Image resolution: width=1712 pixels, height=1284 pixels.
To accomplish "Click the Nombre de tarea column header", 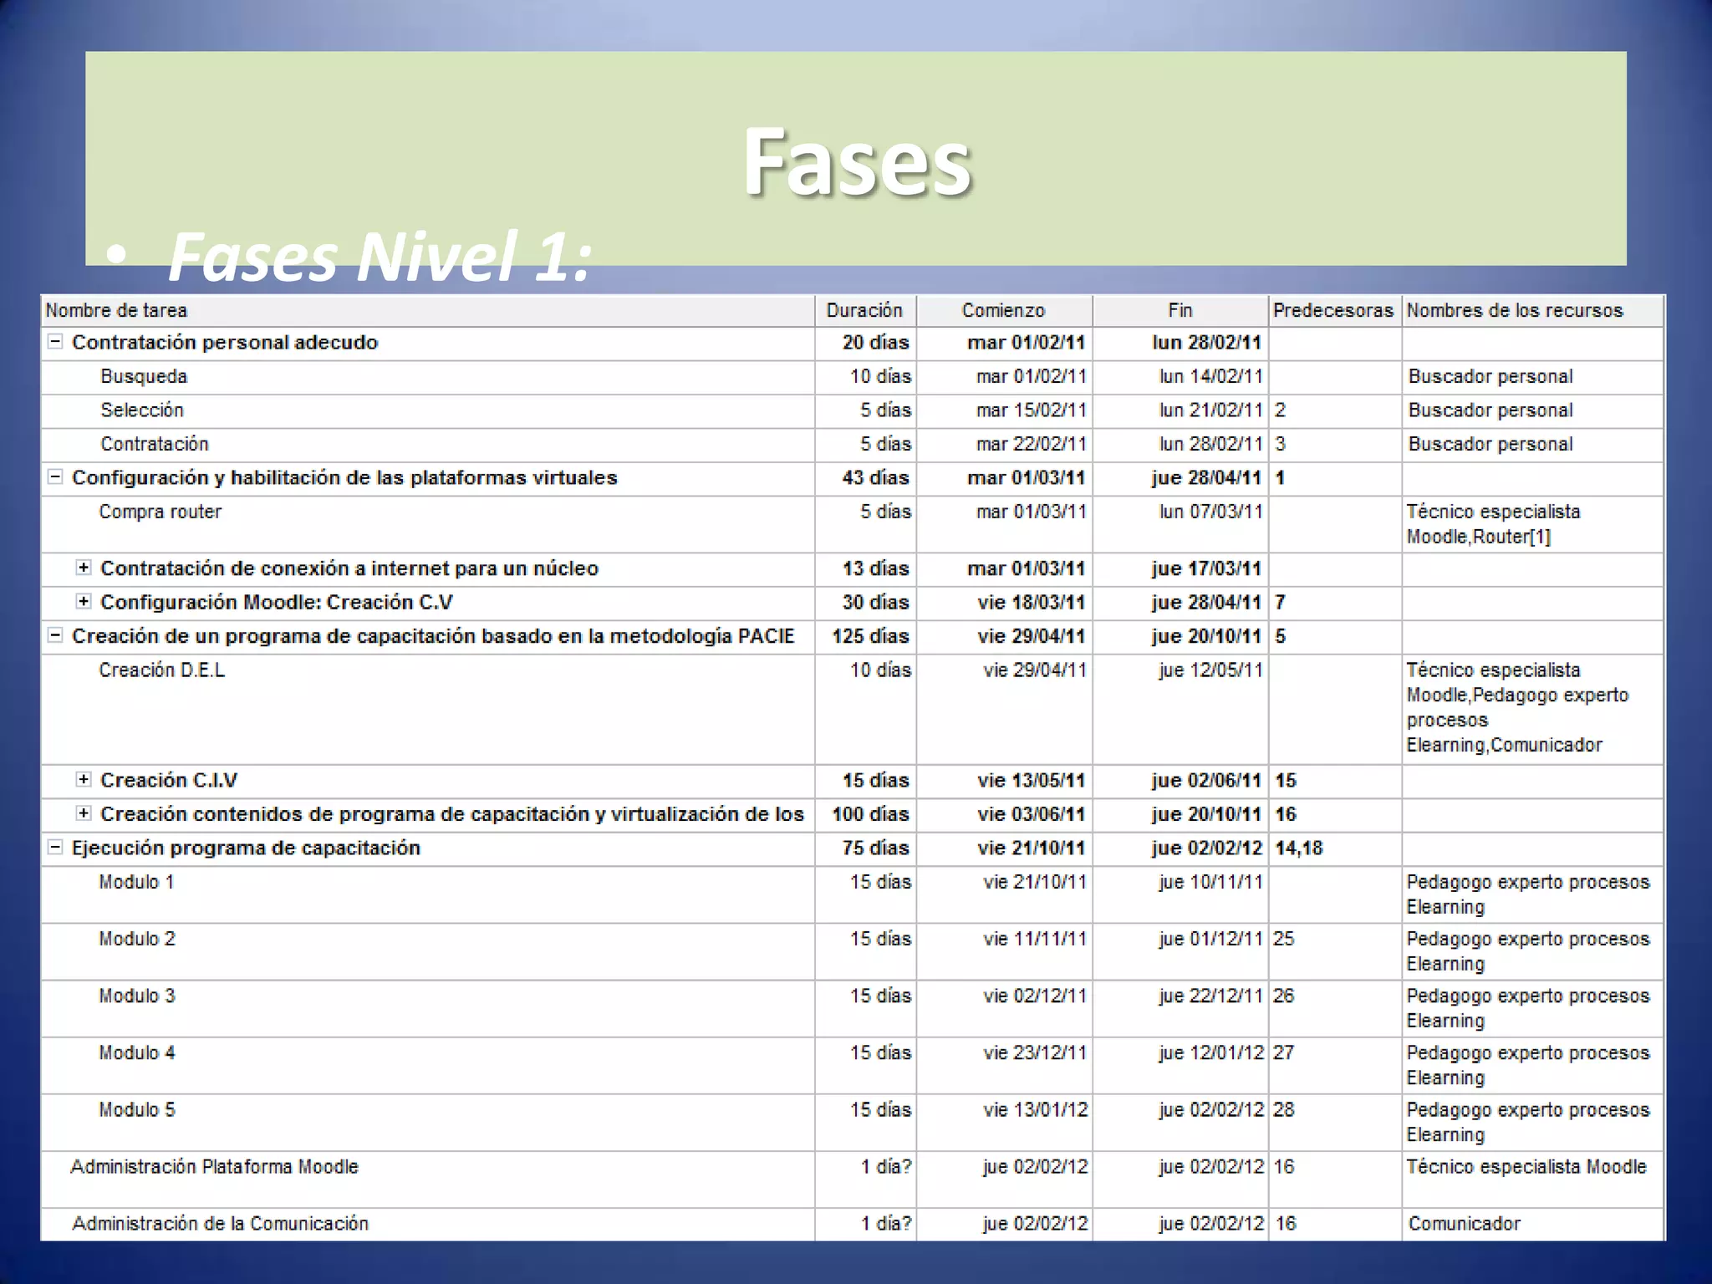I will [x=428, y=310].
